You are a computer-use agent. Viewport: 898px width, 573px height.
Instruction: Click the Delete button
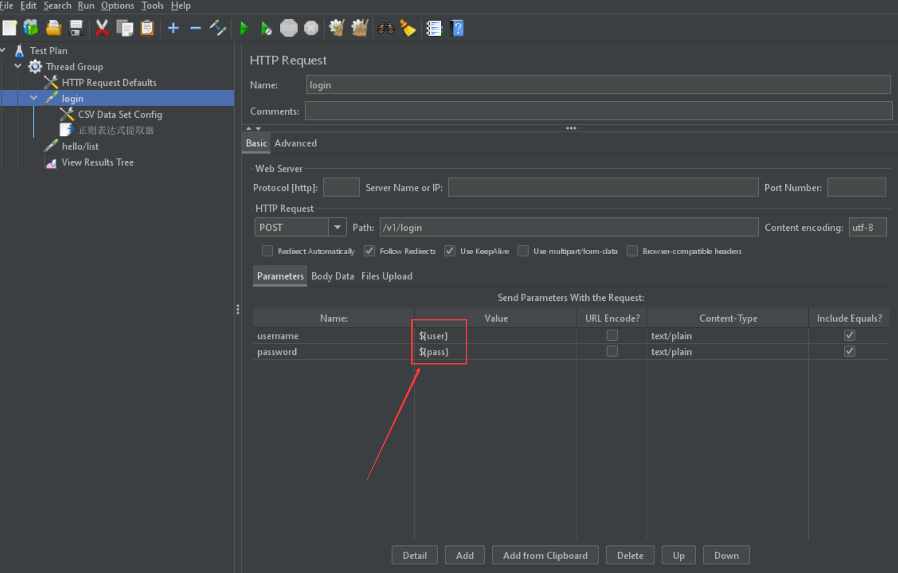[630, 555]
